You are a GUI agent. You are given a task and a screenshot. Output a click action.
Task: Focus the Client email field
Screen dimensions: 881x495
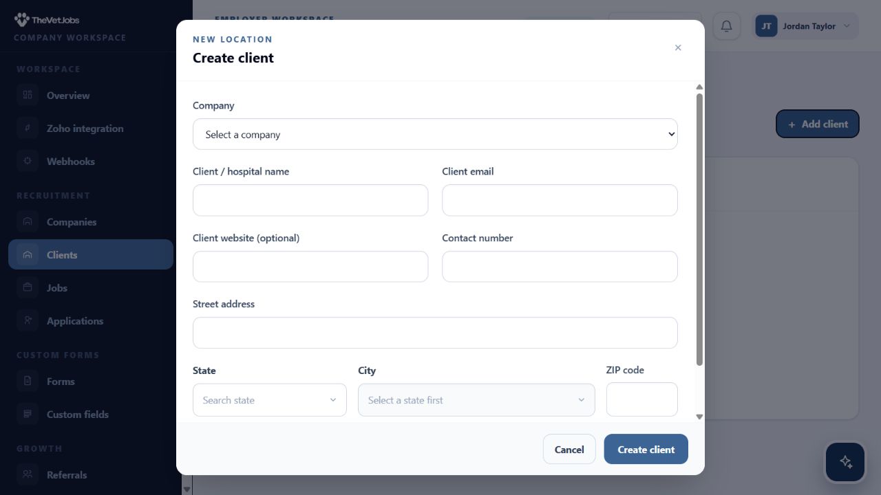[x=560, y=200]
